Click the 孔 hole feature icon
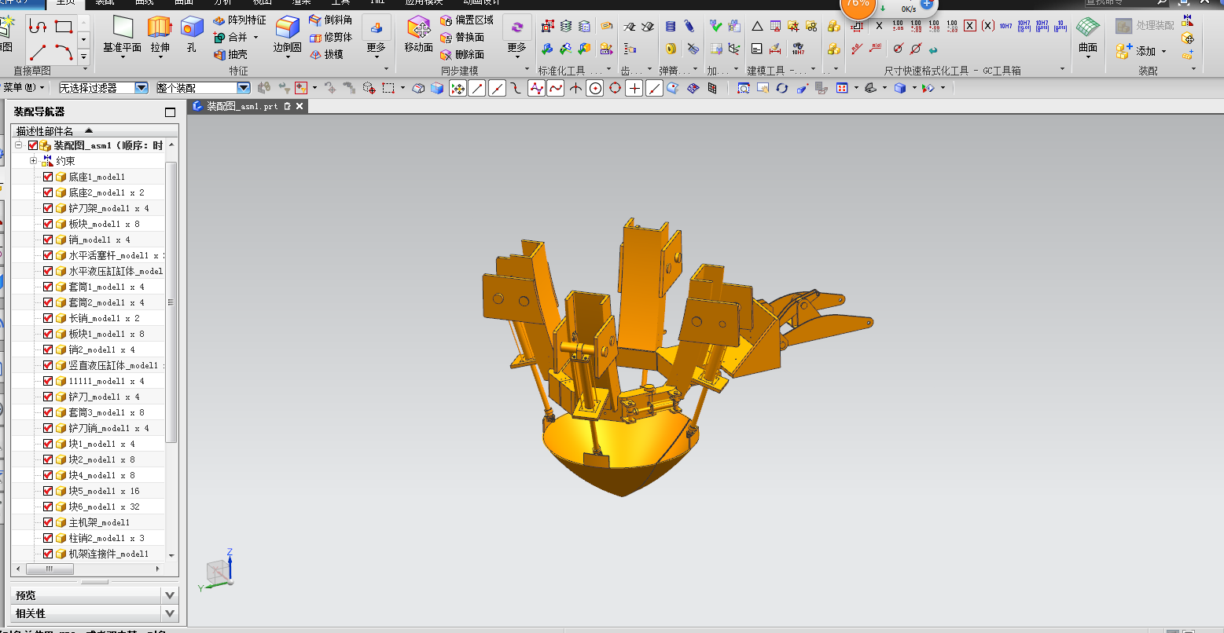 (x=192, y=35)
